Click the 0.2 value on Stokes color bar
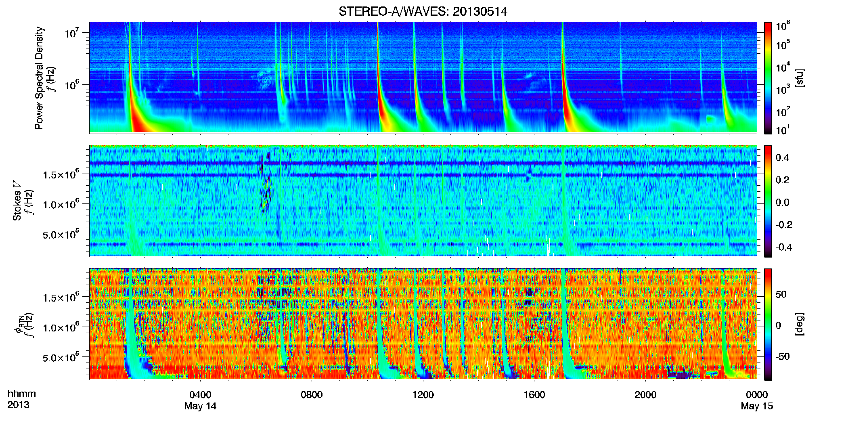Viewport: 846px width, 436px height. pyautogui.click(x=782, y=180)
